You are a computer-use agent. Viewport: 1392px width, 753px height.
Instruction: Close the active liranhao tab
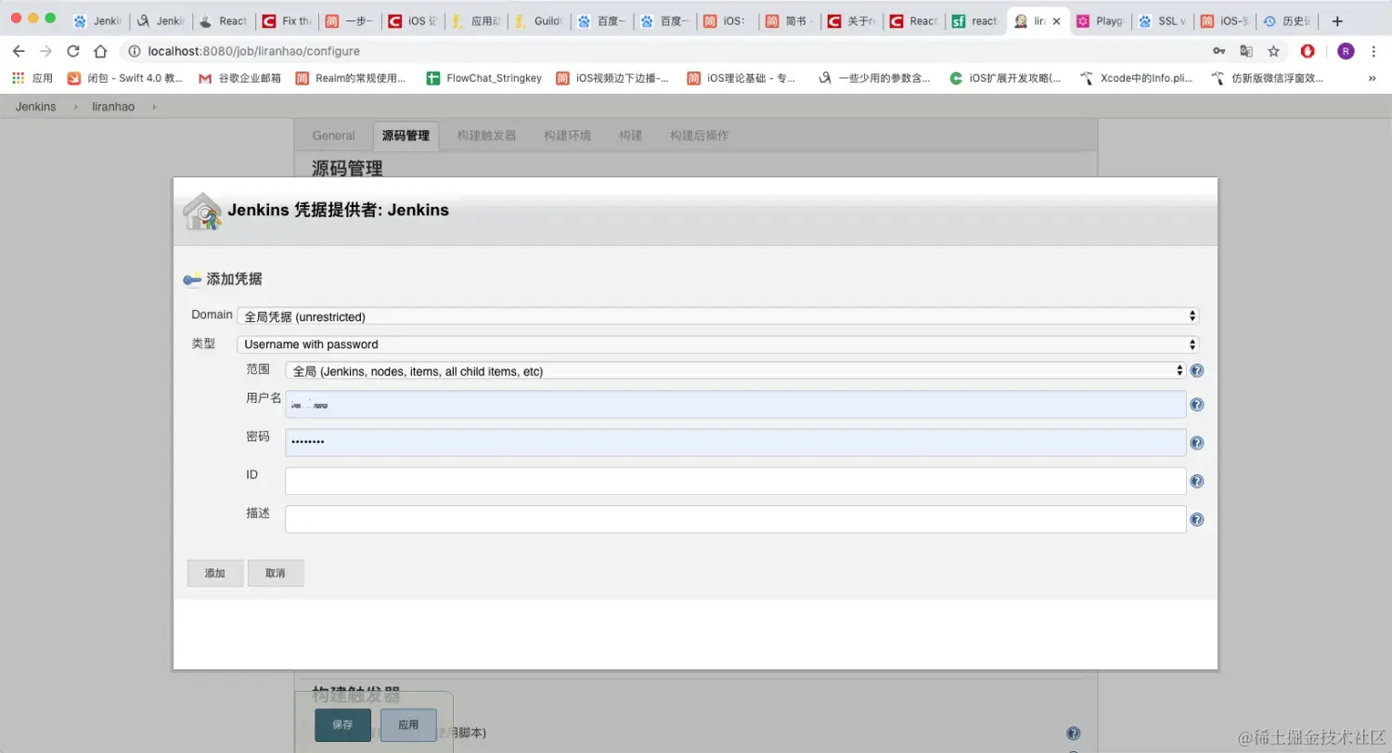point(1056,21)
